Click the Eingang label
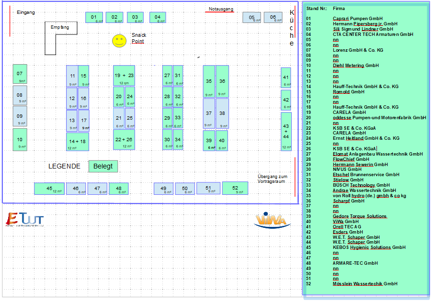The image size is (433, 303). pyautogui.click(x=26, y=12)
